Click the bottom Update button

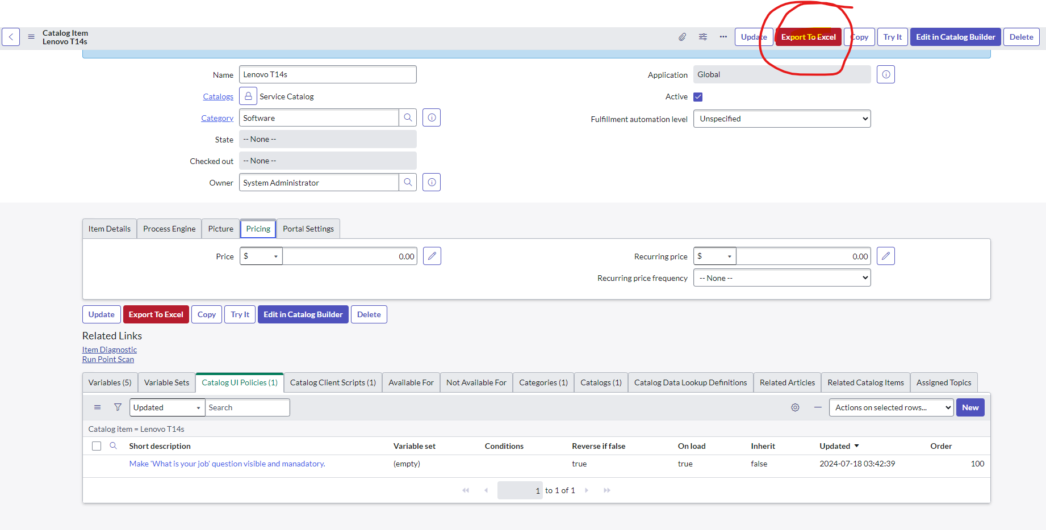tap(102, 314)
